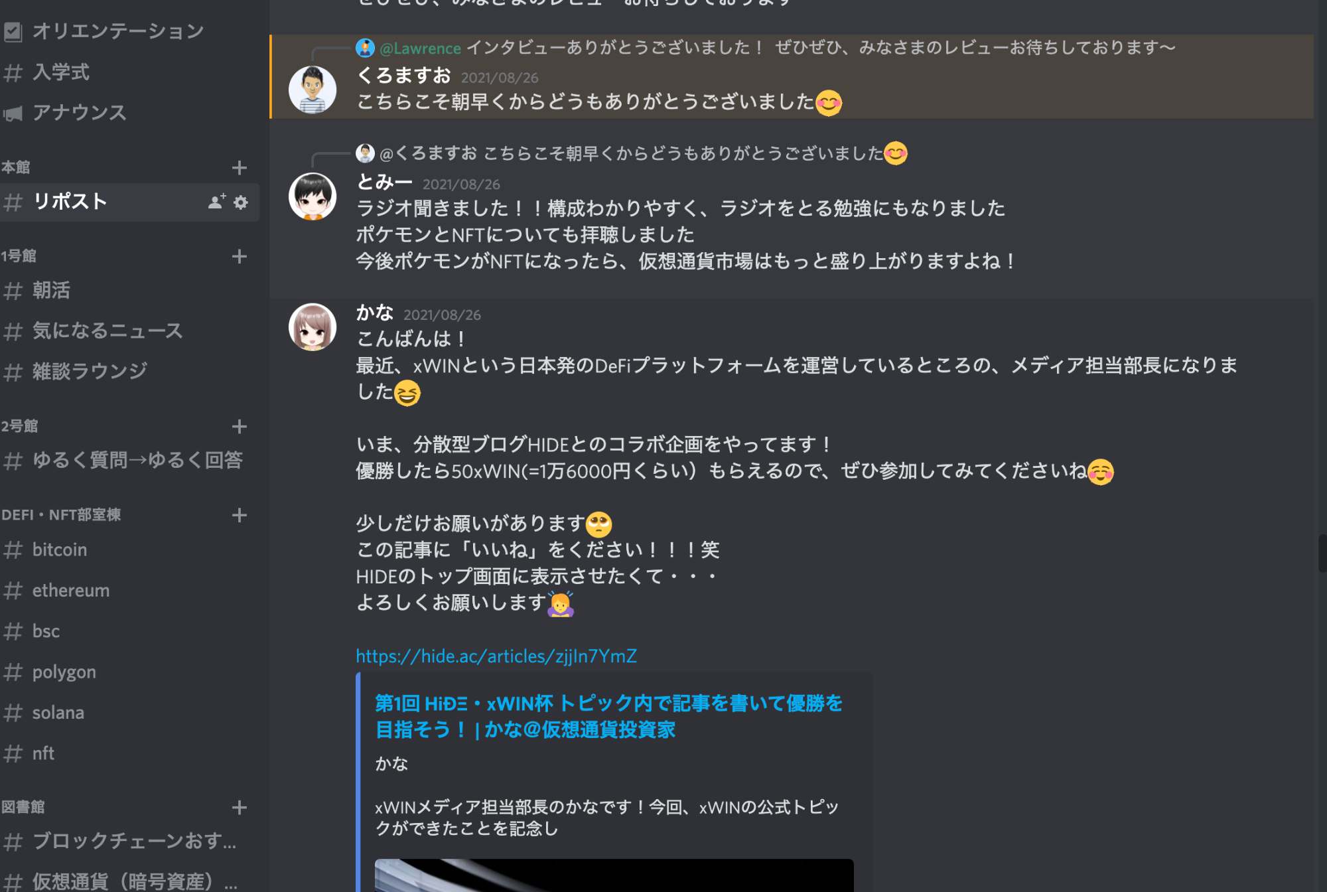The width and height of the screenshot is (1327, 892).
Task: Add a channel to the 1号館 category
Action: (x=240, y=256)
